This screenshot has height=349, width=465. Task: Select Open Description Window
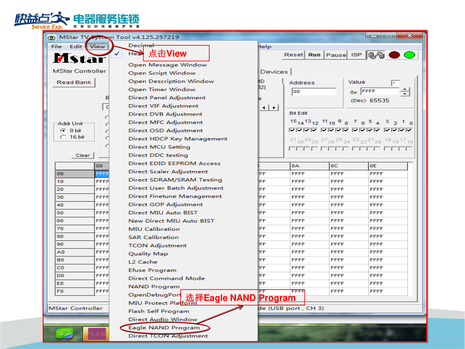pyautogui.click(x=171, y=81)
